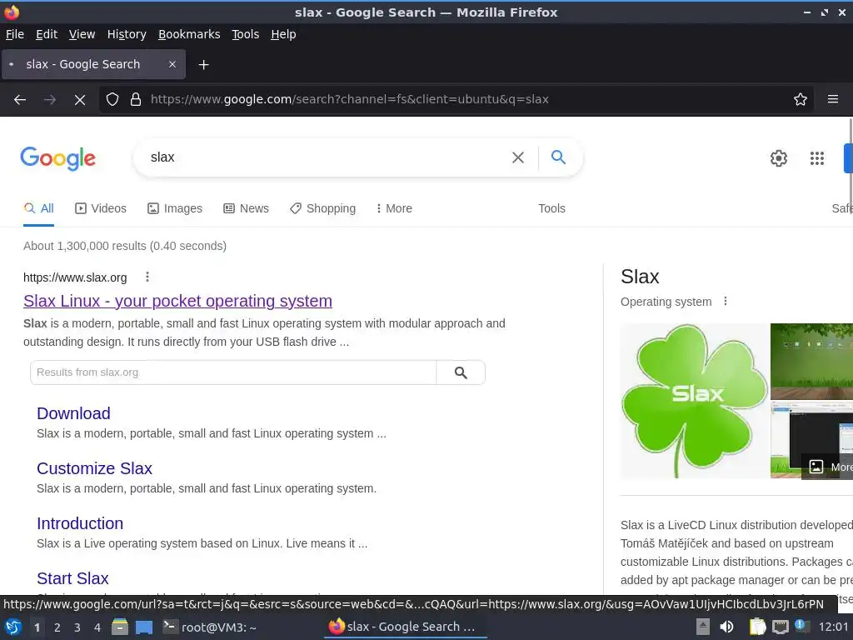Open the Help menu
The height and width of the screenshot is (640, 853).
pyautogui.click(x=283, y=34)
